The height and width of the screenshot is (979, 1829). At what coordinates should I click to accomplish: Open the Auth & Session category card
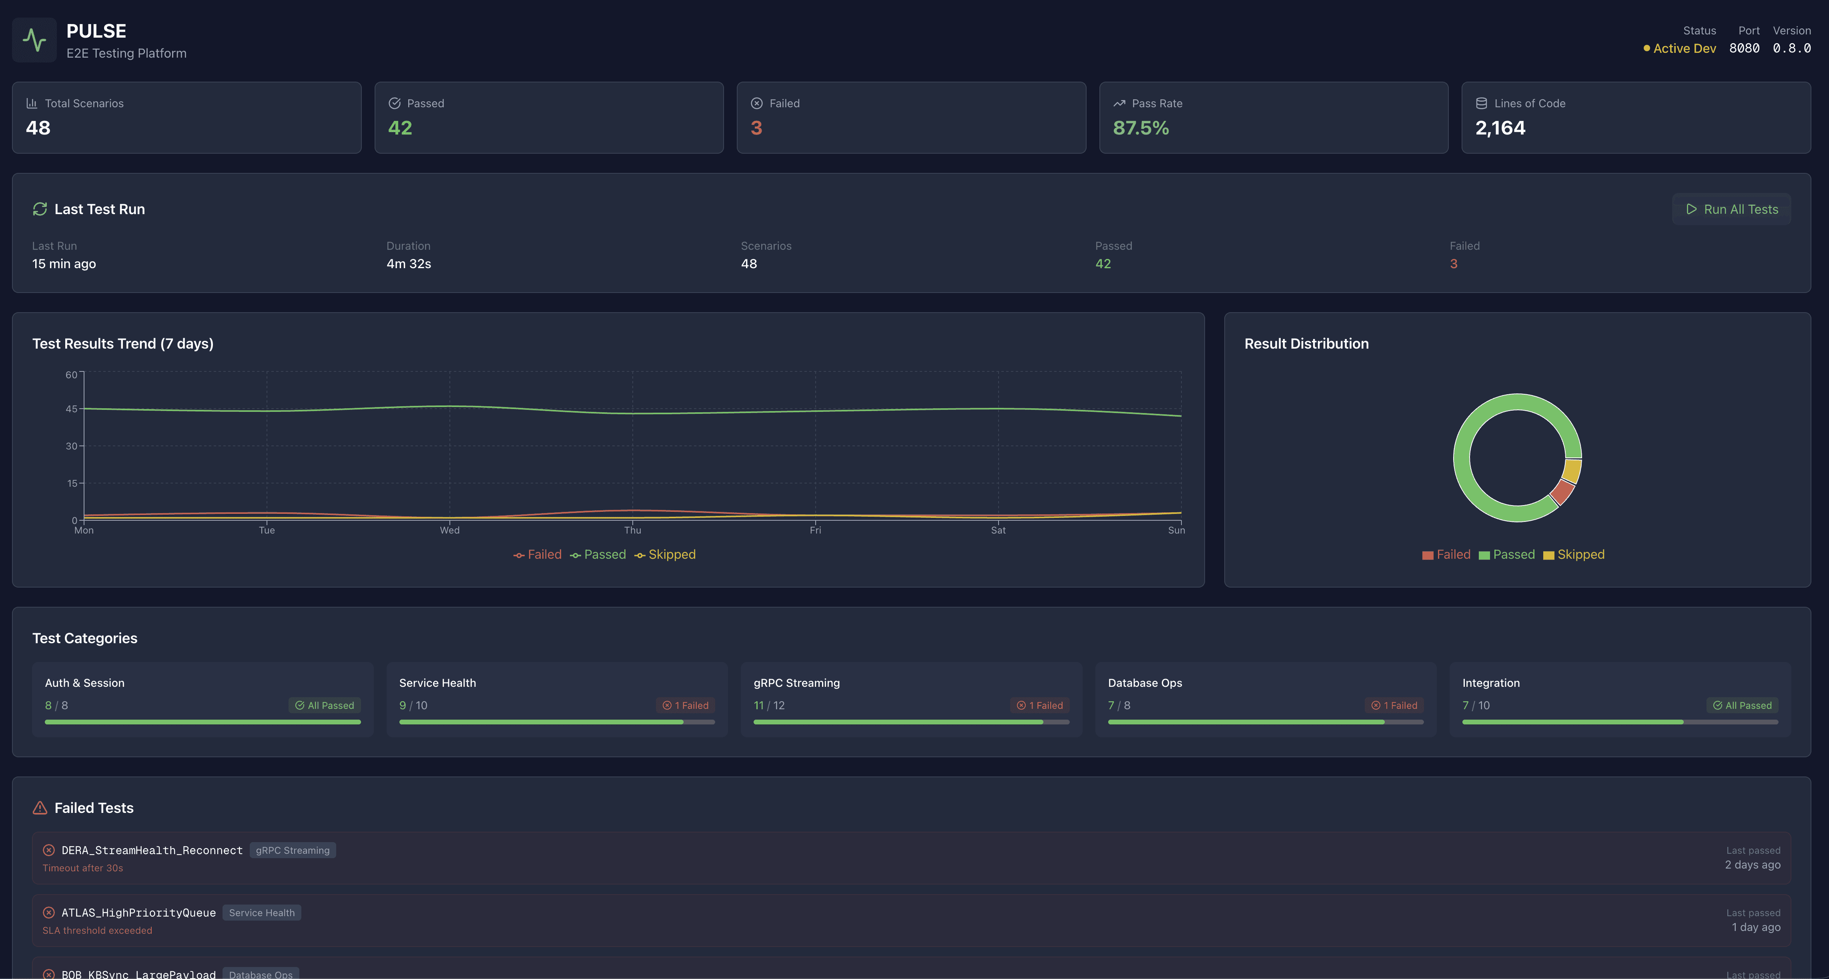[x=203, y=699]
